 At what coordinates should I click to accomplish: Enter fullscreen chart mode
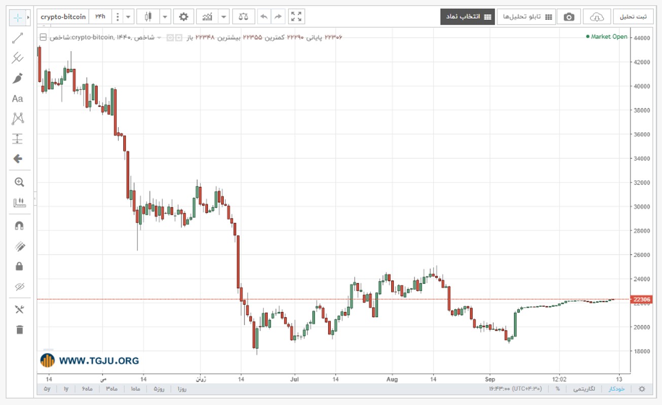tap(296, 17)
